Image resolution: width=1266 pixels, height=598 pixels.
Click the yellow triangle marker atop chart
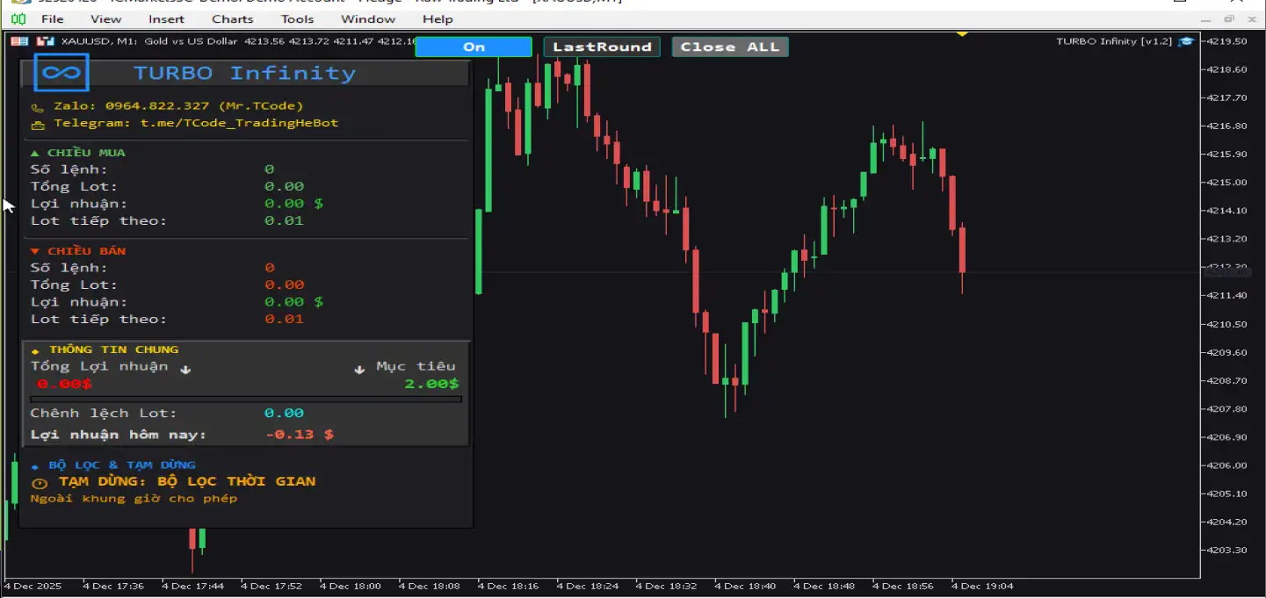(x=962, y=34)
